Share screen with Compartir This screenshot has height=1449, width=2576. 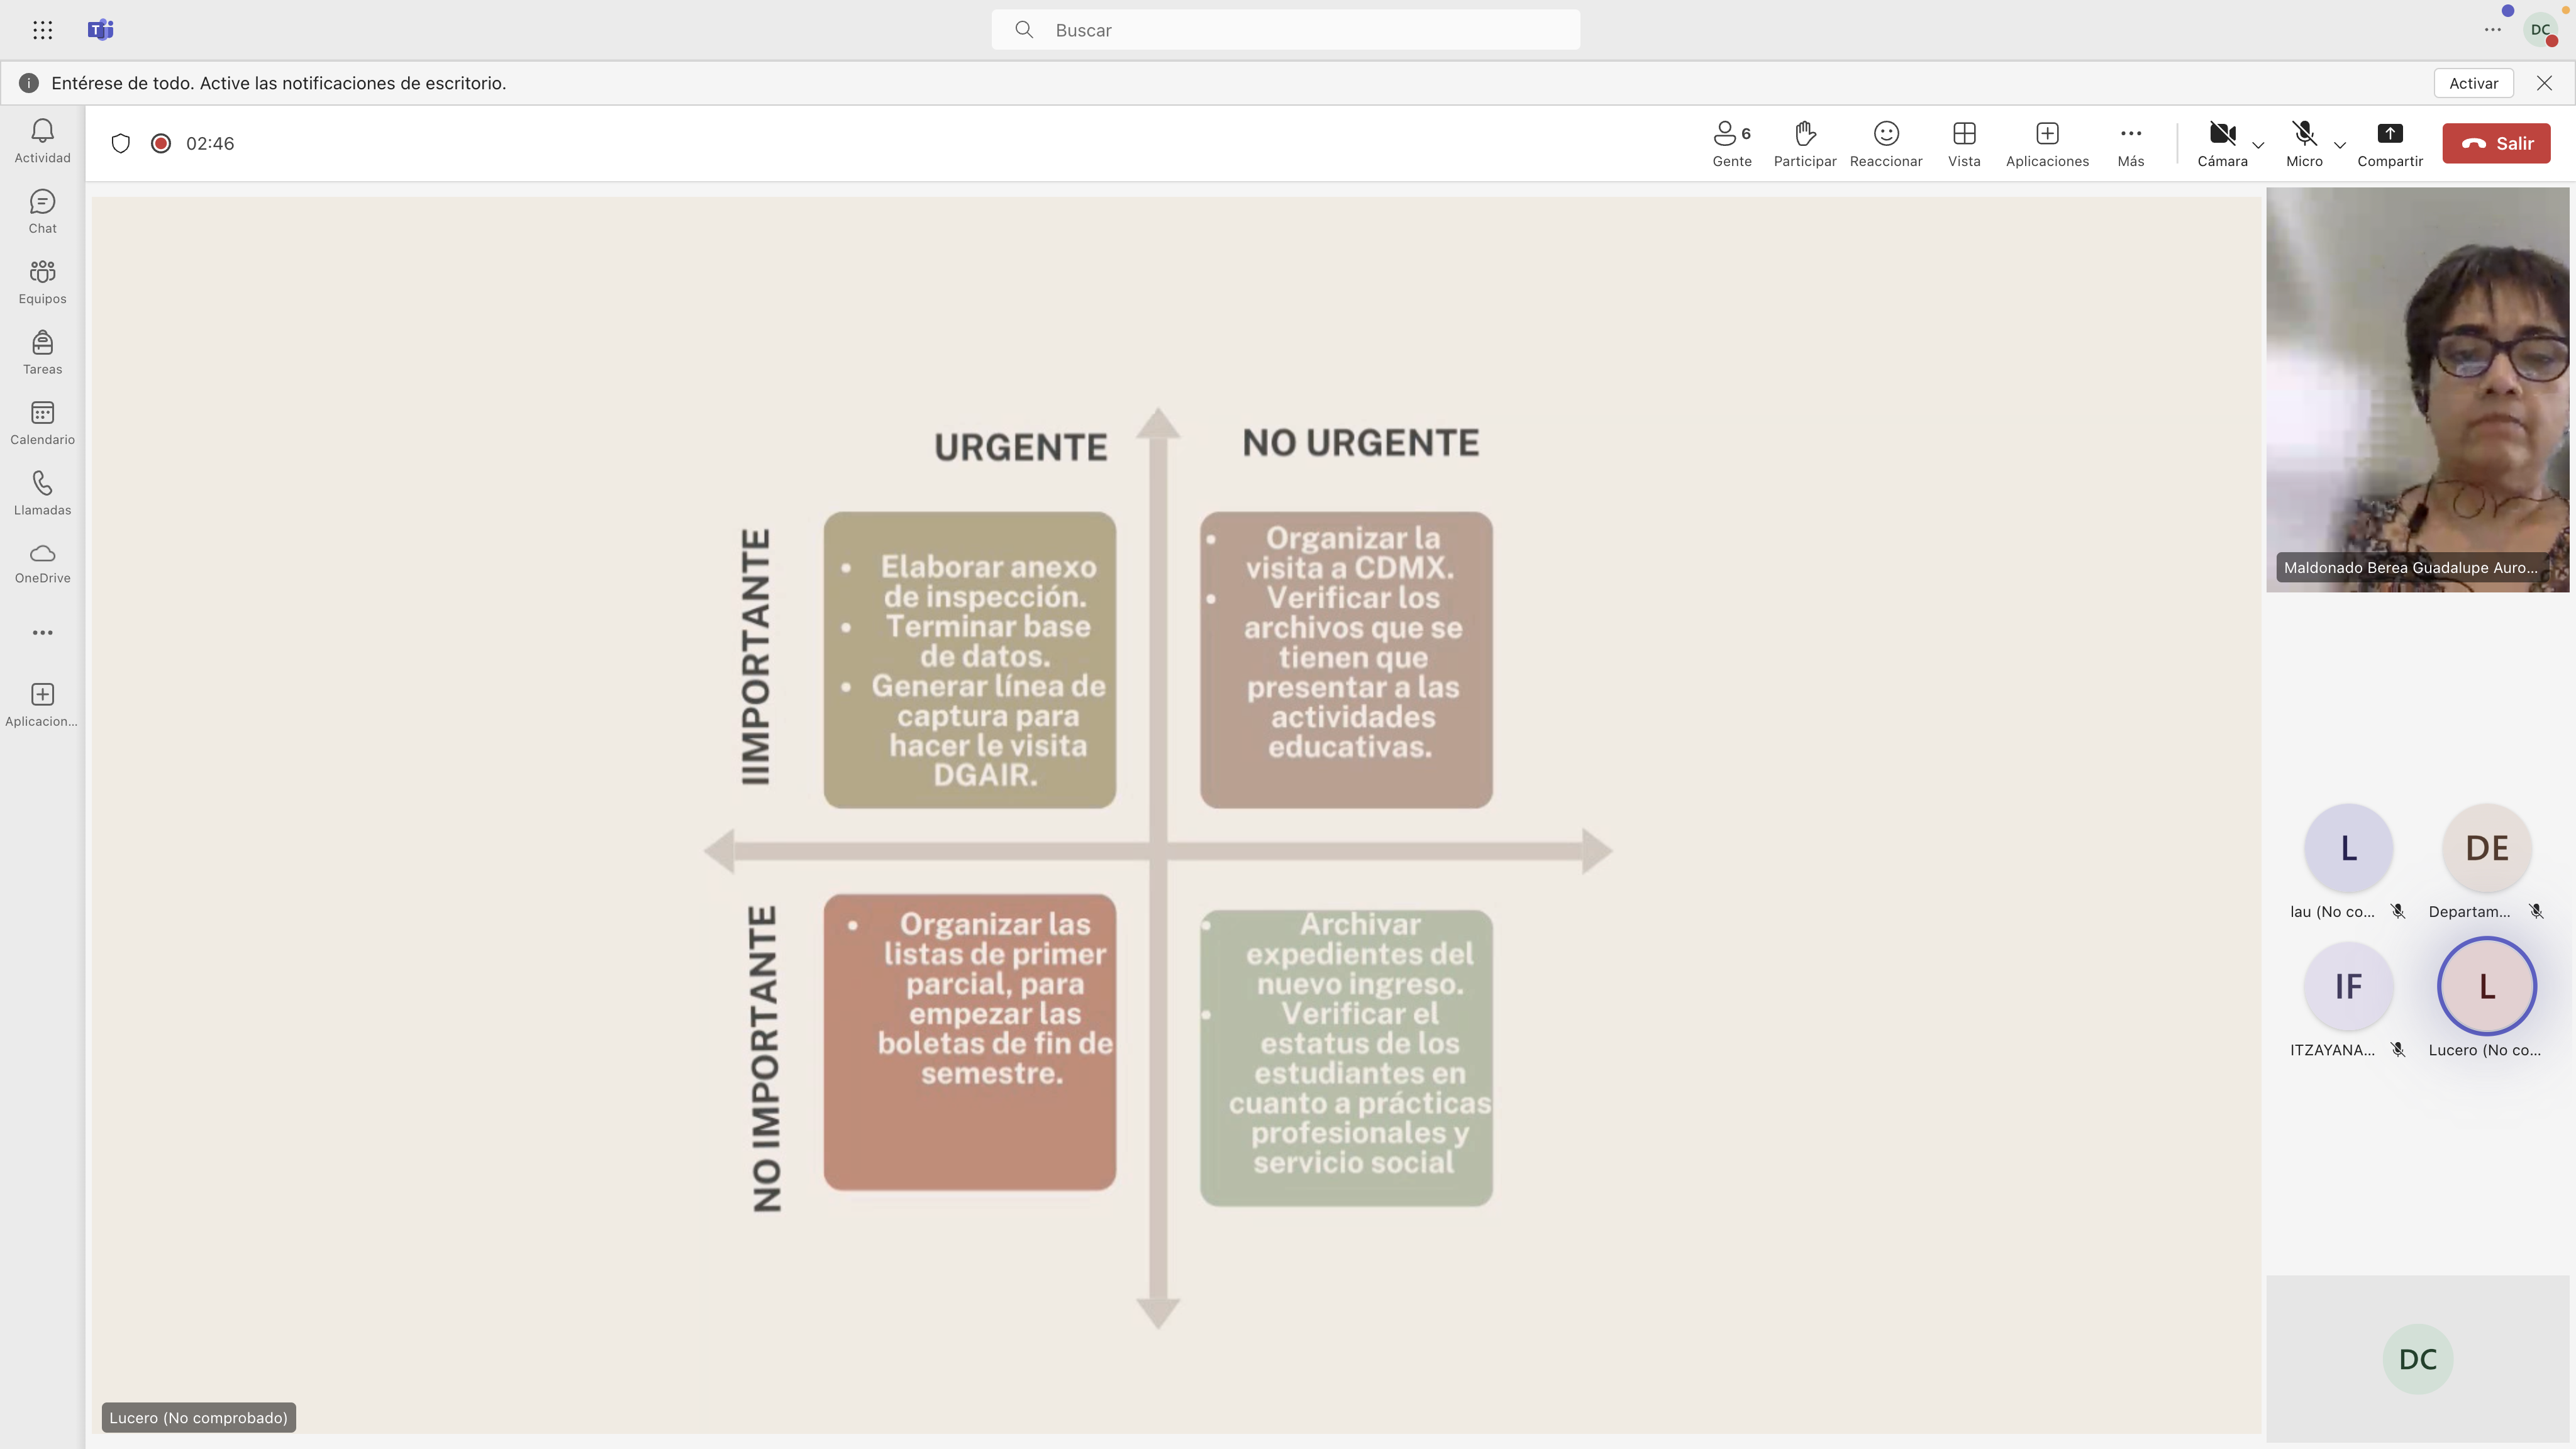2390,144
